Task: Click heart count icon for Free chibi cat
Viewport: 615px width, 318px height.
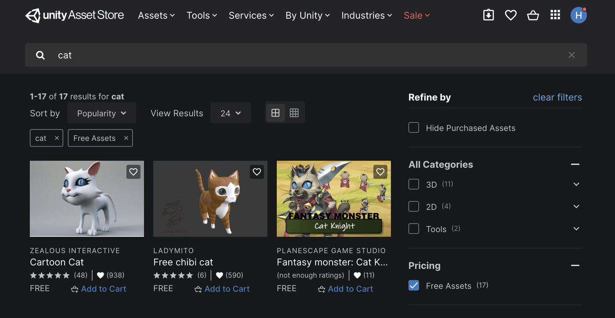Action: point(219,275)
